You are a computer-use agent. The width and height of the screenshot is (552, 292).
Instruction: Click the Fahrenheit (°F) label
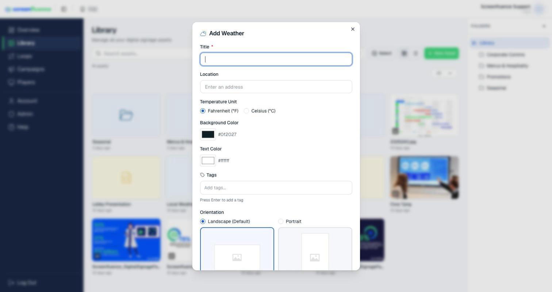[x=223, y=111]
